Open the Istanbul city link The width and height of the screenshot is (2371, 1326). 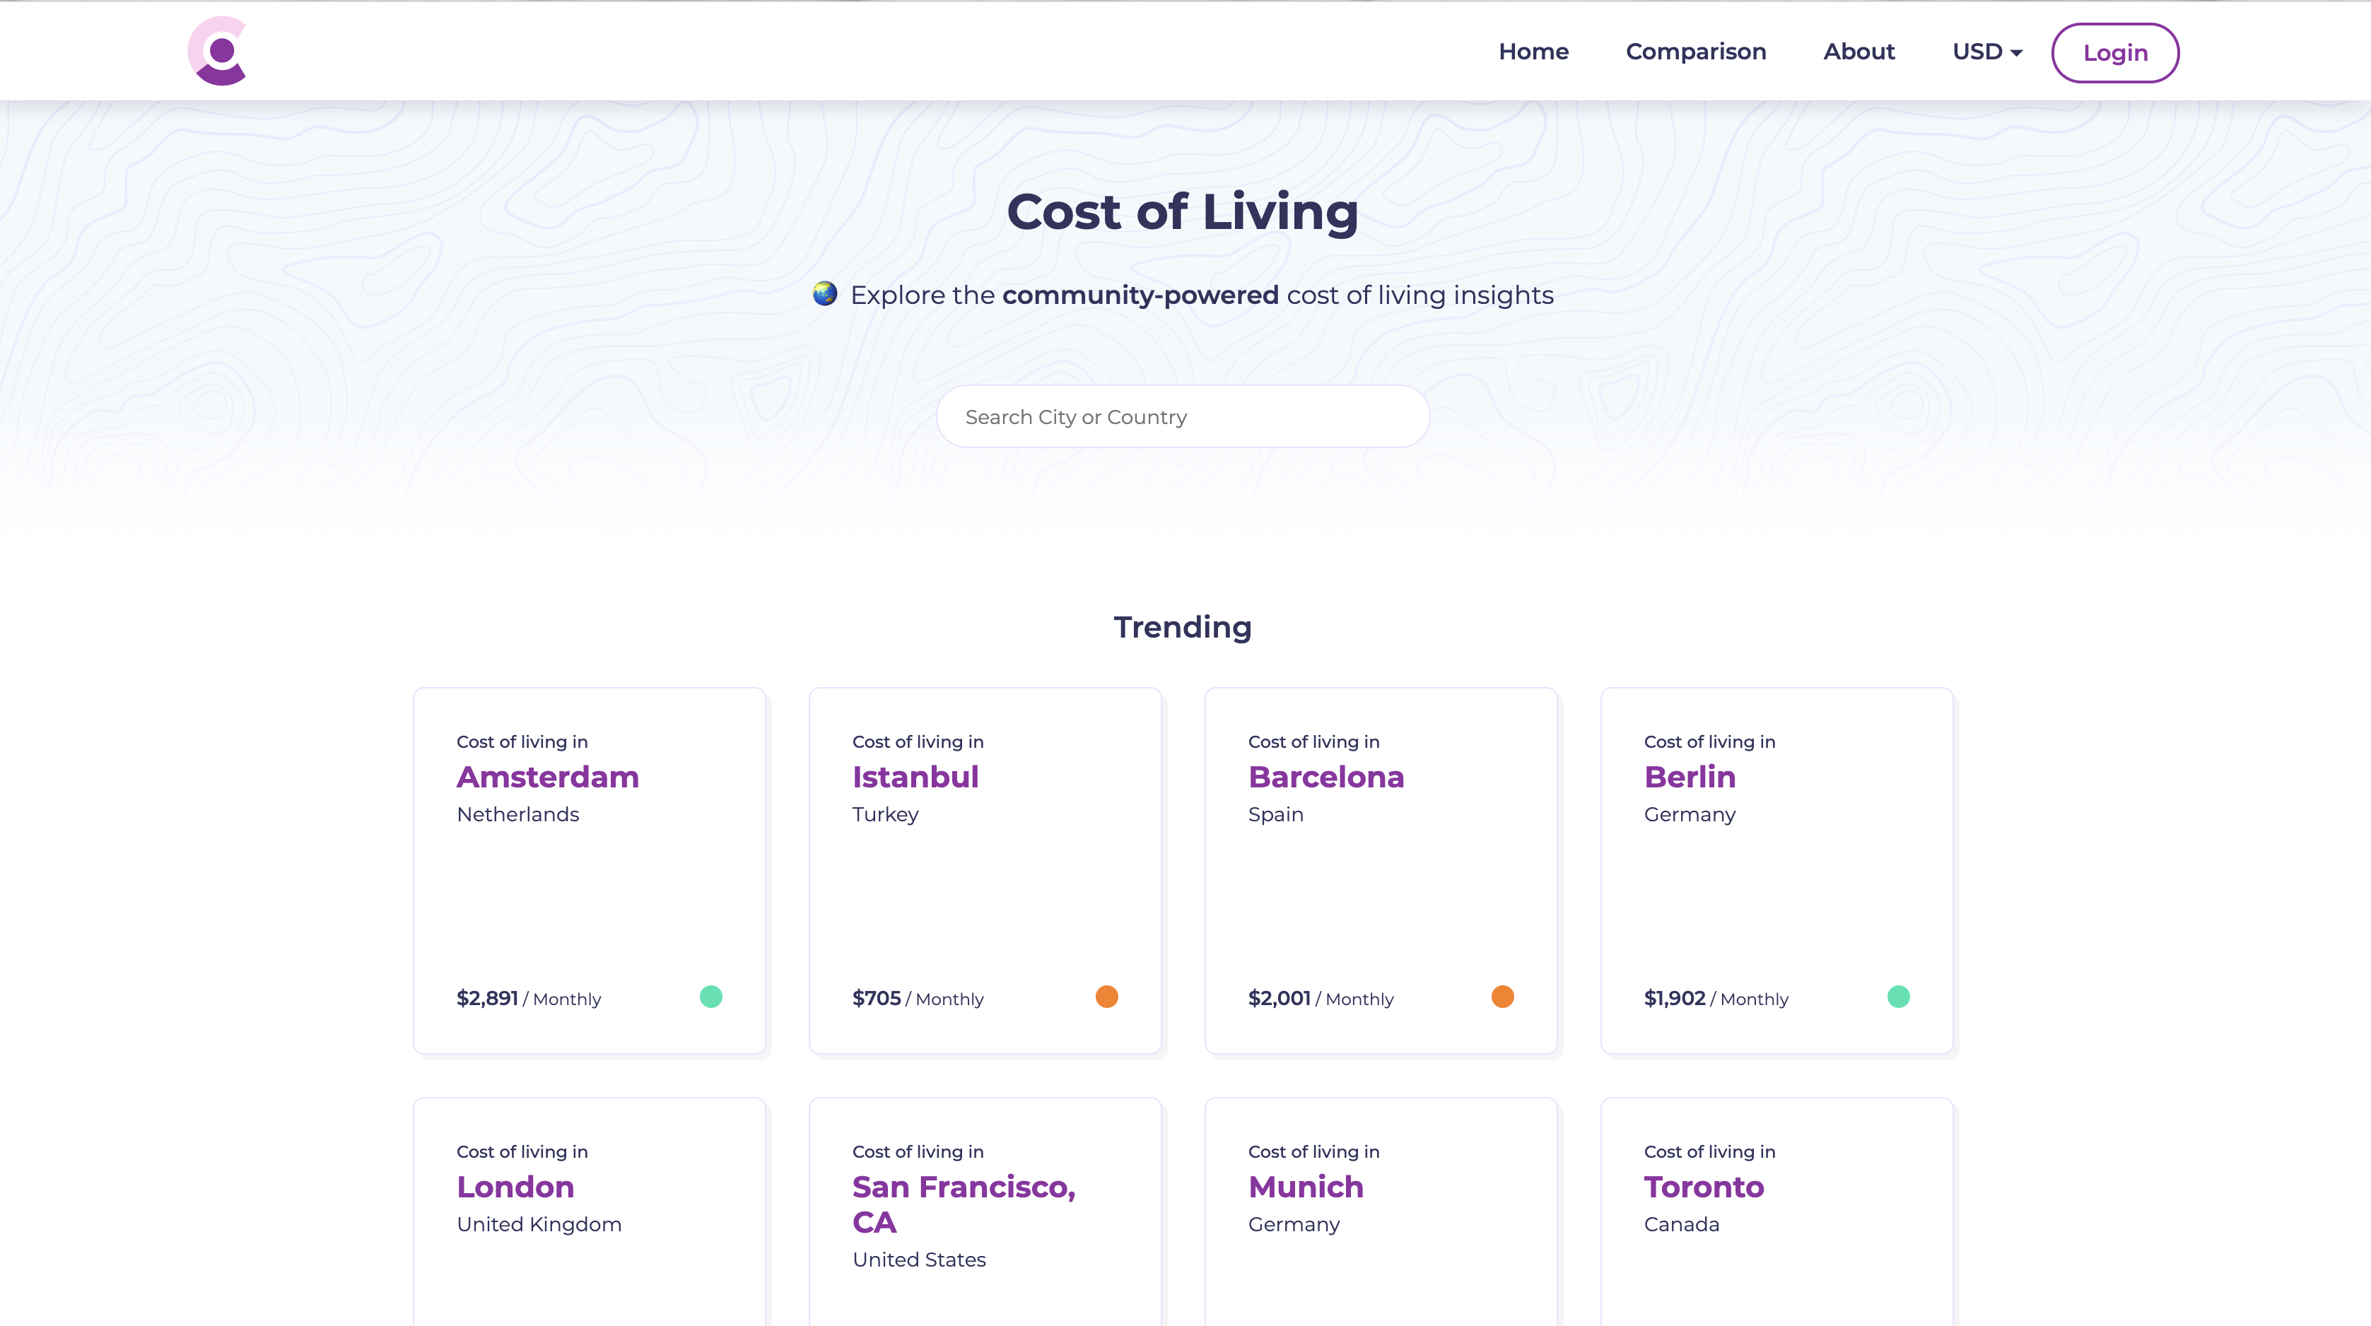click(915, 777)
